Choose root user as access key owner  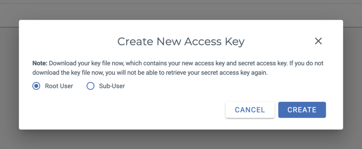36,86
